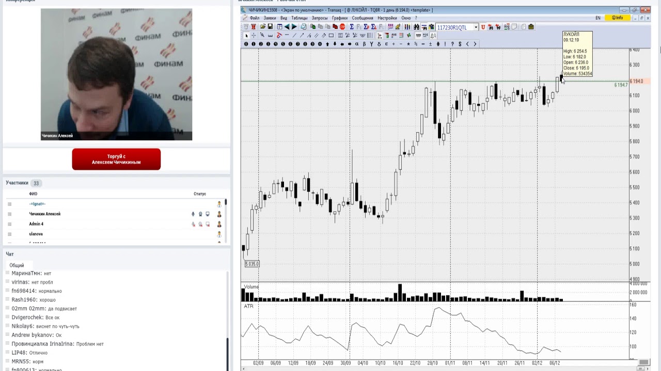This screenshot has height=371, width=661.
Task: Click the red STOP toolbar icon
Action: (x=342, y=27)
